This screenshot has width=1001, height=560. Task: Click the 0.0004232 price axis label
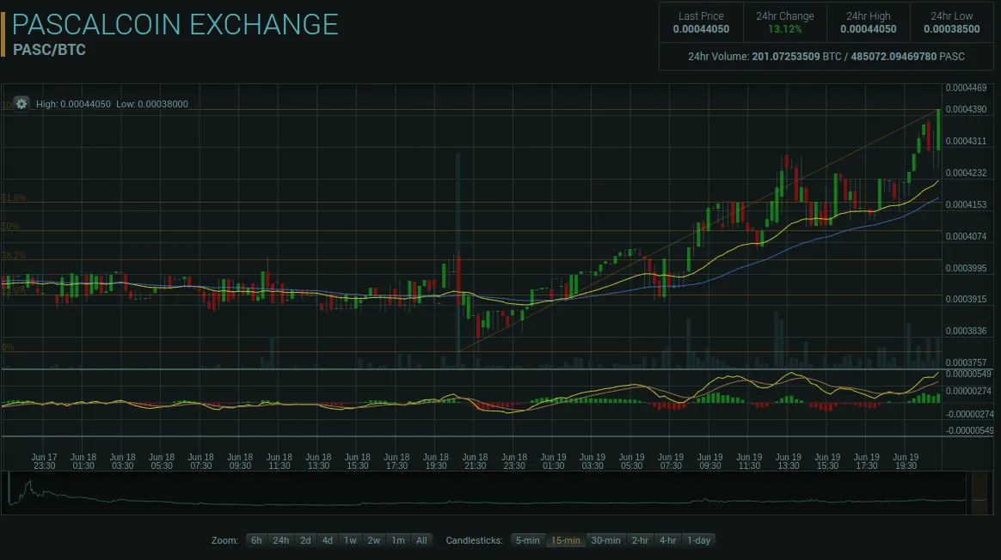[966, 173]
